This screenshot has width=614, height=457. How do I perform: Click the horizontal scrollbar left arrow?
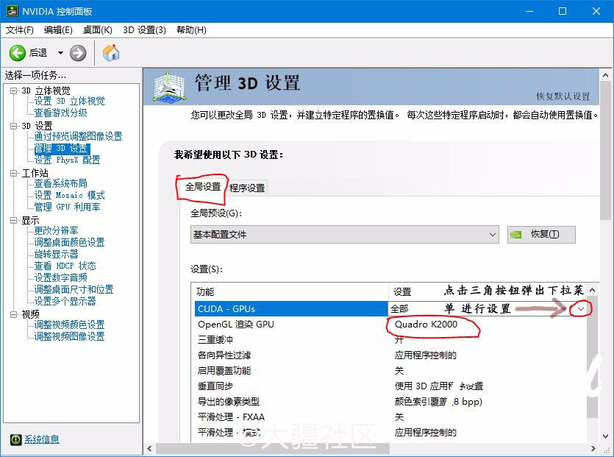(x=149, y=448)
